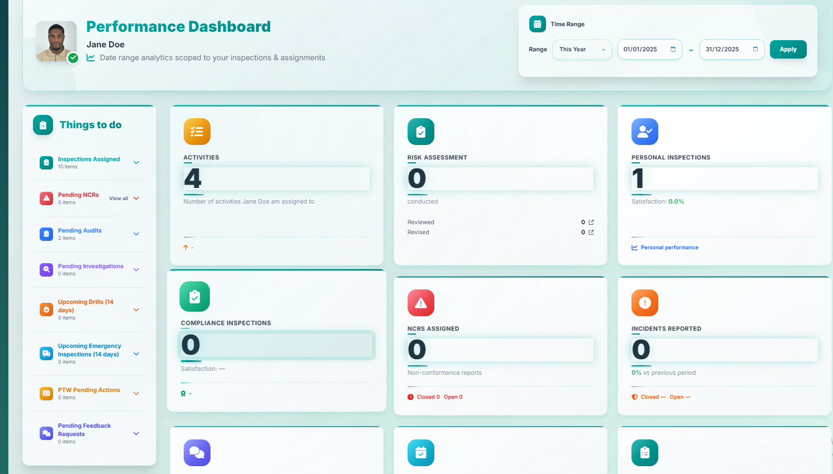Expand the Pending Audits section
Image resolution: width=833 pixels, height=474 pixels.
point(136,234)
